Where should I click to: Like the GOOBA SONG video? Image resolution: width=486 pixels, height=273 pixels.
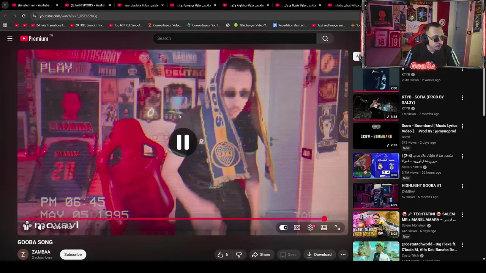[223, 254]
